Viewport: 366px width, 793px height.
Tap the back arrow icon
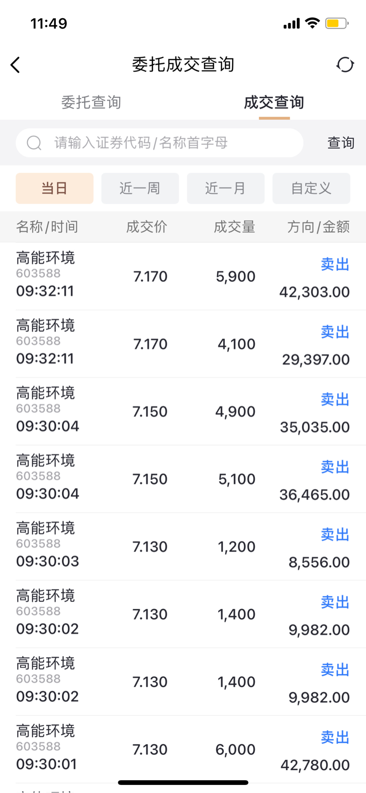pyautogui.click(x=15, y=65)
